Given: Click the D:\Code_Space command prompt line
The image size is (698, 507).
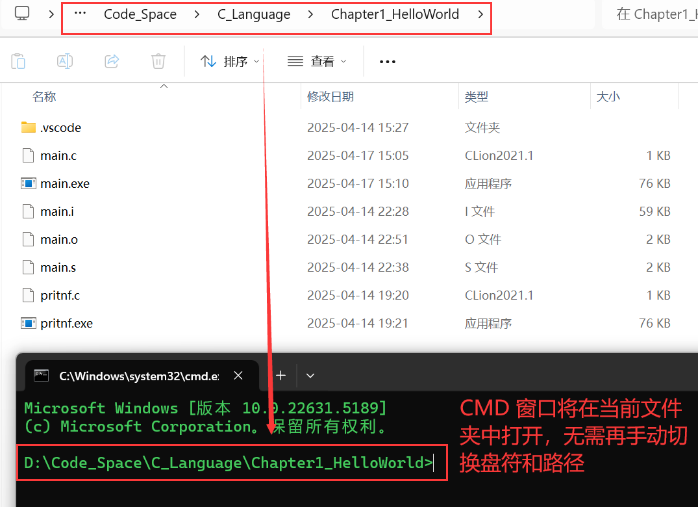Looking at the screenshot, I should (229, 463).
